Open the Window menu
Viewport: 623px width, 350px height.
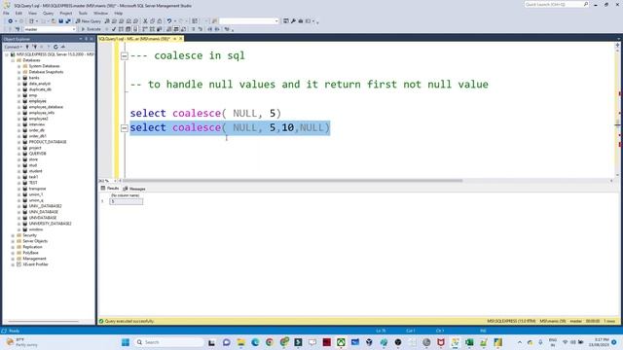click(100, 13)
